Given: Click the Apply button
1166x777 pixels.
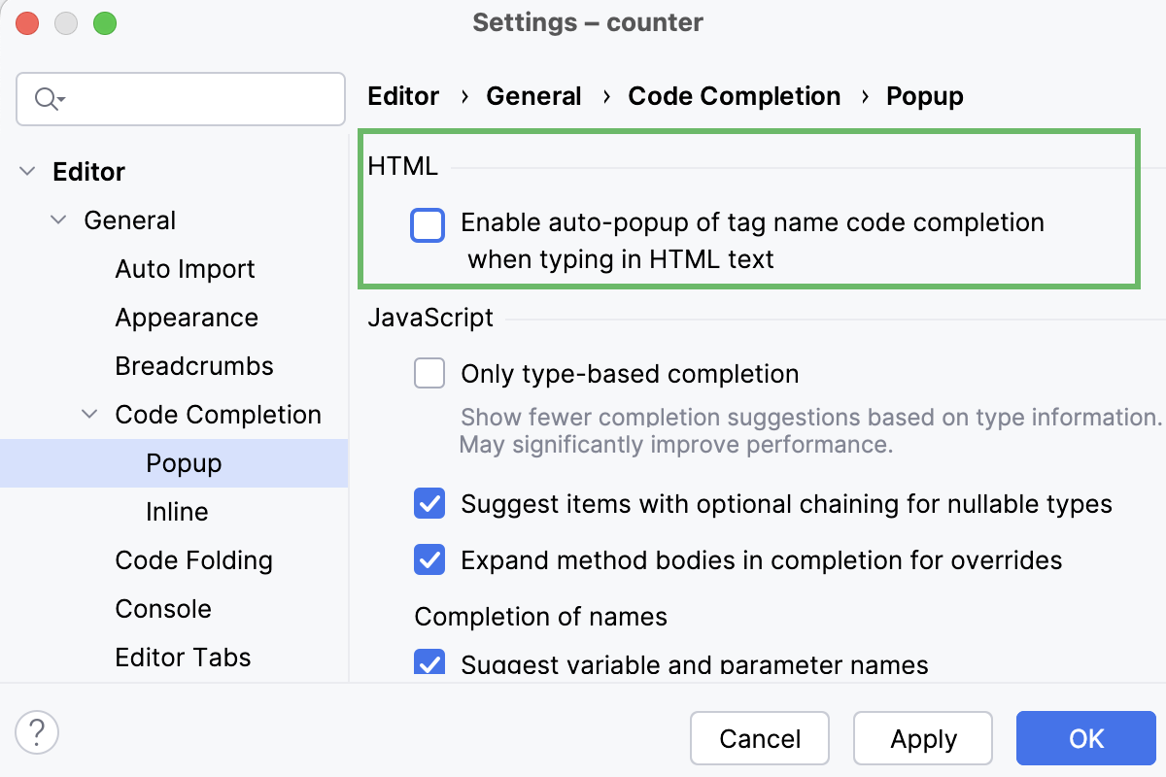Looking at the screenshot, I should tap(923, 739).
